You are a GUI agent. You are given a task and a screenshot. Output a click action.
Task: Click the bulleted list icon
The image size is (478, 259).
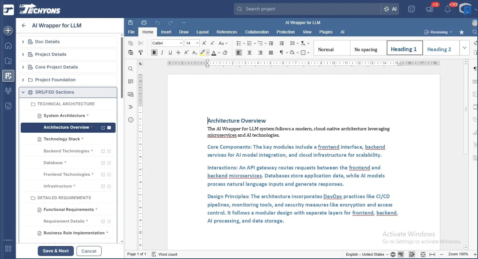[x=239, y=43]
